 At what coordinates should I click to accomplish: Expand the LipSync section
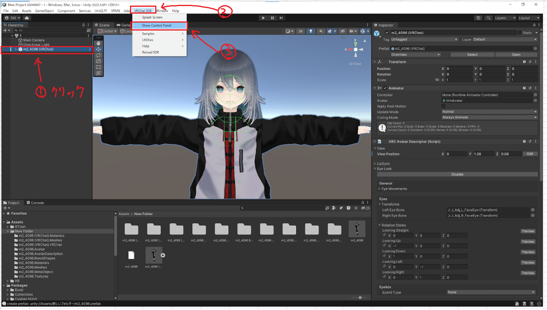tap(375, 163)
